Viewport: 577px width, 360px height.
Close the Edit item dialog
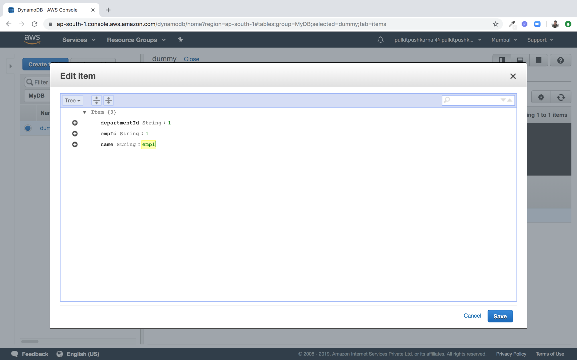(513, 76)
